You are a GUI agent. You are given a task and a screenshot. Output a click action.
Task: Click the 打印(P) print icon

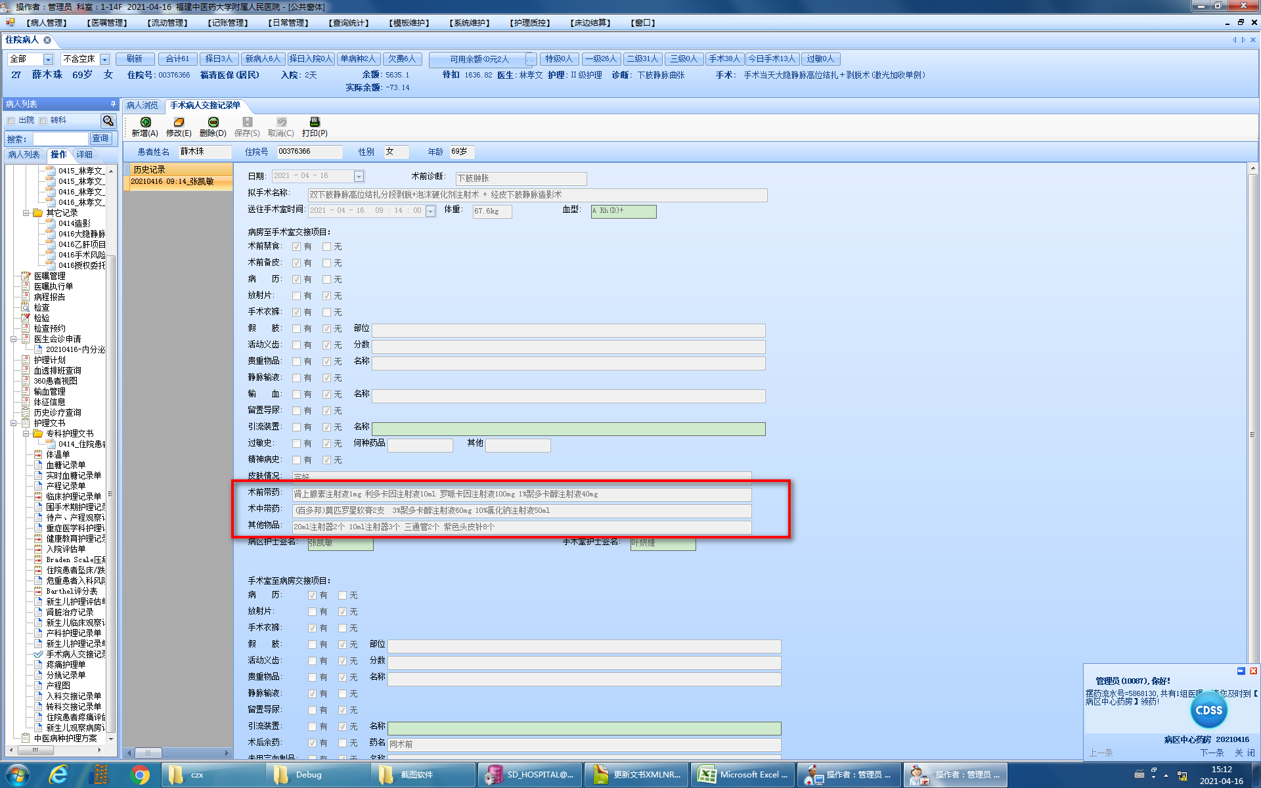pyautogui.click(x=315, y=122)
